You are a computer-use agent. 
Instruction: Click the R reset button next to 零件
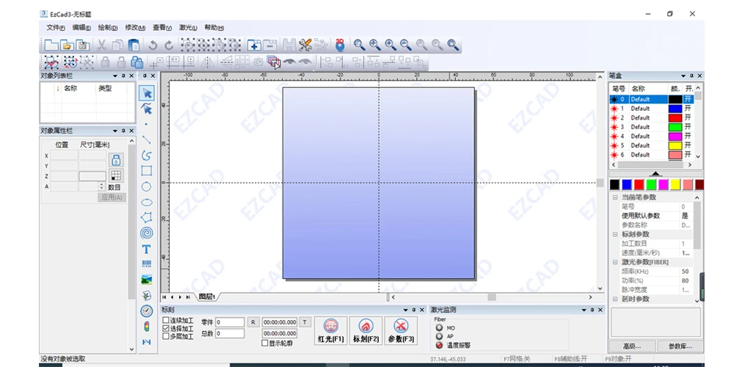252,322
